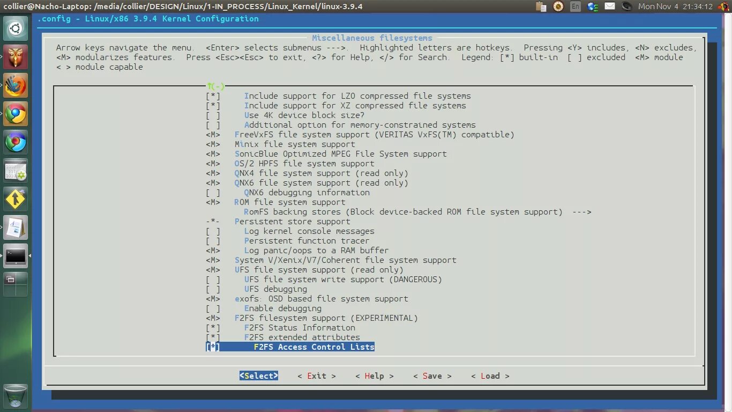Enable exofs Enable debugging option

click(x=264, y=308)
